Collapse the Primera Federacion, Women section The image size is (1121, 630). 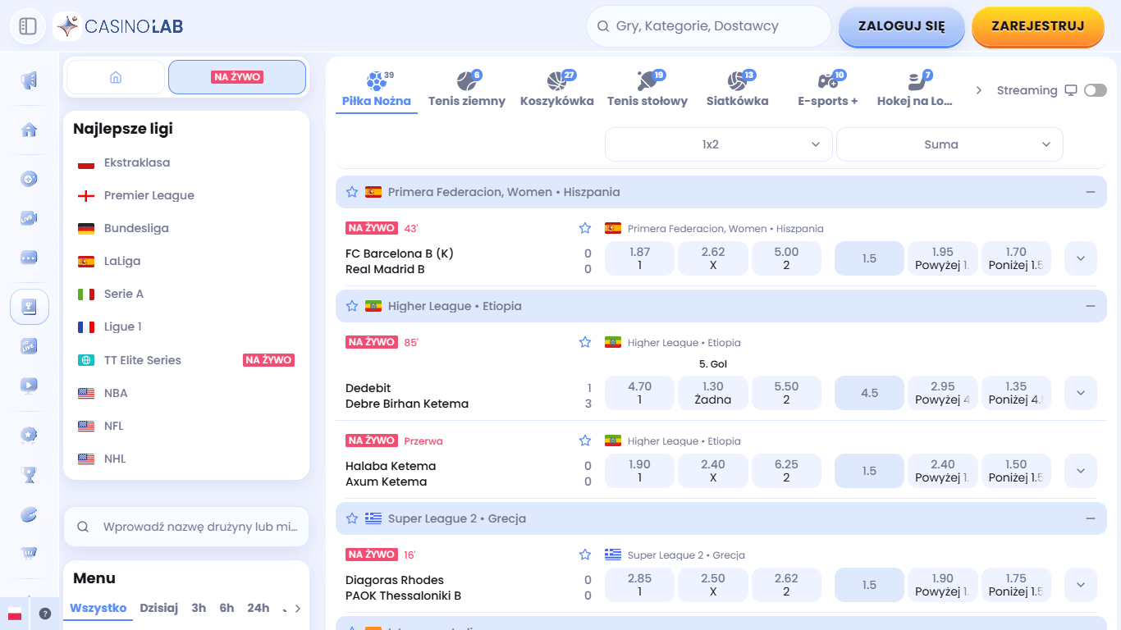coord(1091,192)
